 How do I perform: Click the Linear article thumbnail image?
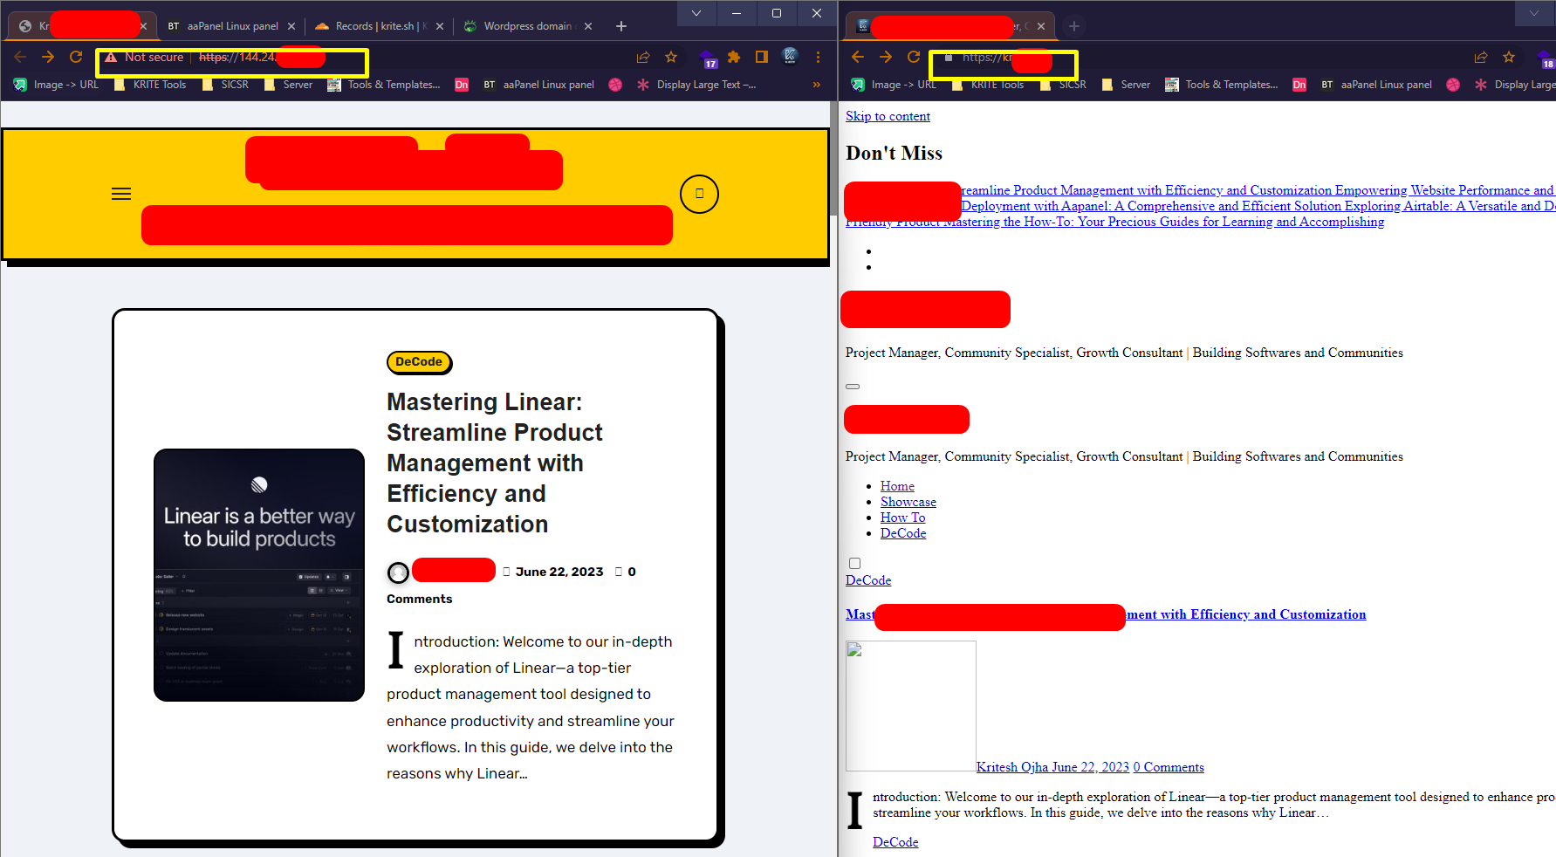point(259,575)
